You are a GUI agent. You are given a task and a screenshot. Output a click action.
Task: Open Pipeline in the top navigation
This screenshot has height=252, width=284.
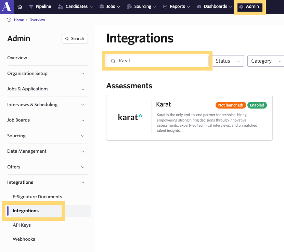click(x=40, y=7)
